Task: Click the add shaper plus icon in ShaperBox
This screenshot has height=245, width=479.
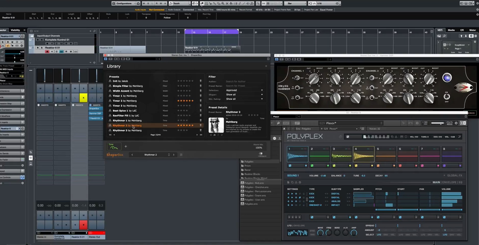Action: (126, 146)
